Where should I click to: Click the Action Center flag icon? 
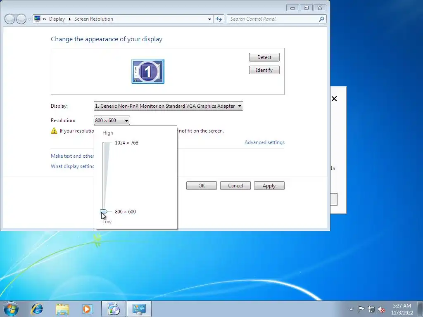pyautogui.click(x=361, y=309)
